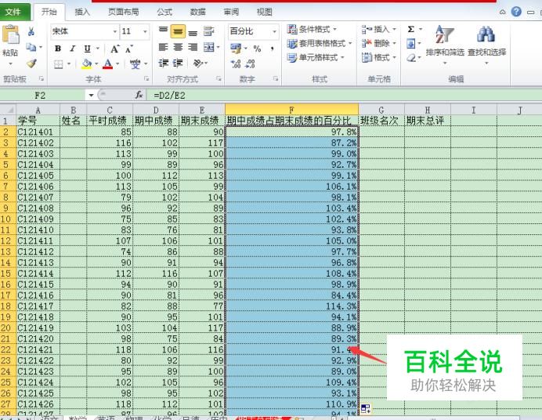Click Merge and Center icon
This screenshot has width=542, height=420.
click(209, 47)
